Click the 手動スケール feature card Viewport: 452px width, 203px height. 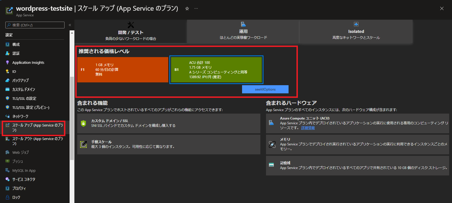pyautogui.click(x=169, y=145)
